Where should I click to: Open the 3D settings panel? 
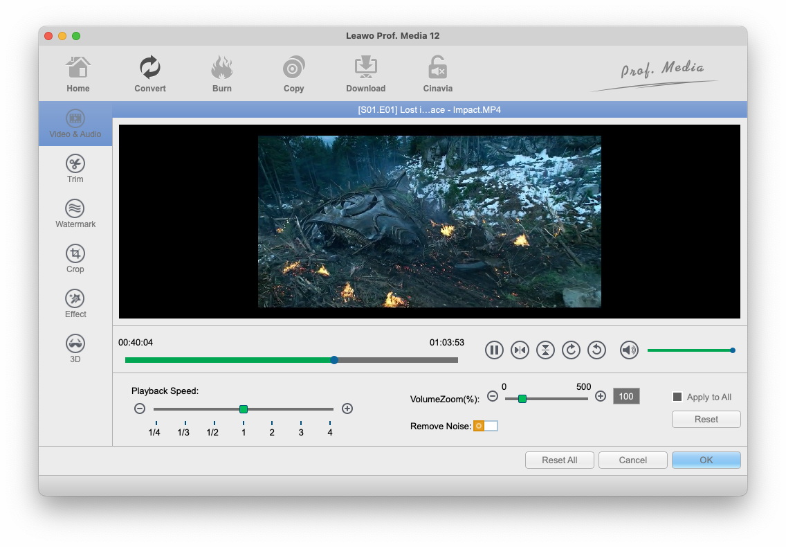(75, 349)
